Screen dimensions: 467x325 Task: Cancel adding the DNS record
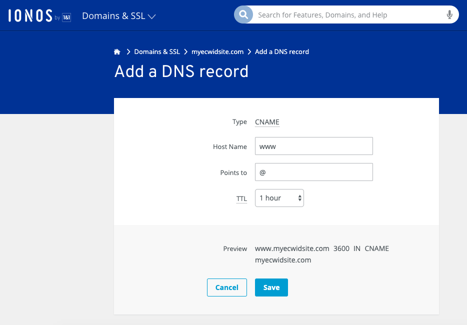click(226, 287)
